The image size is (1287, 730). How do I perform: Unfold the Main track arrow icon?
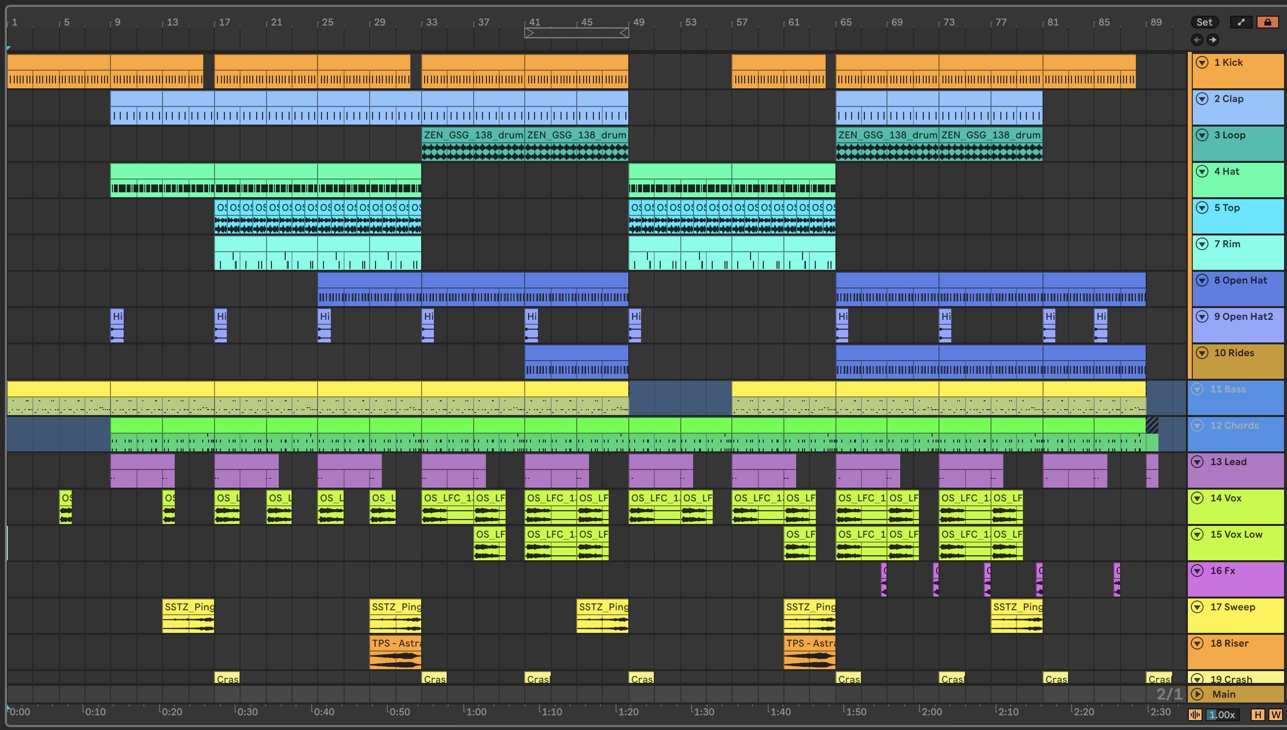pos(1198,694)
